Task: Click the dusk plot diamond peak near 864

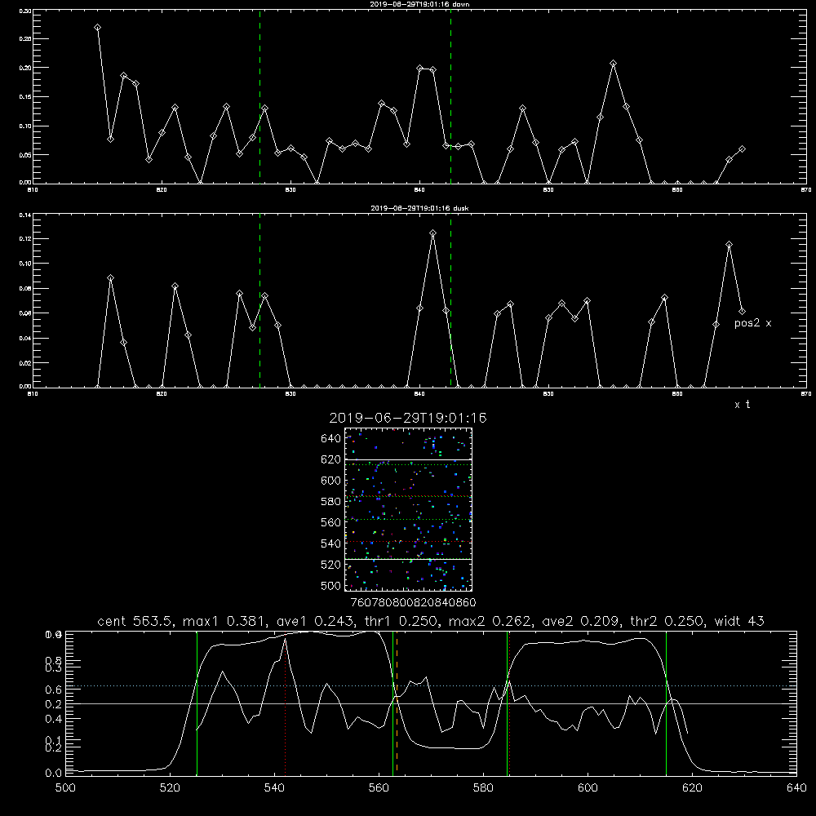Action: click(729, 245)
